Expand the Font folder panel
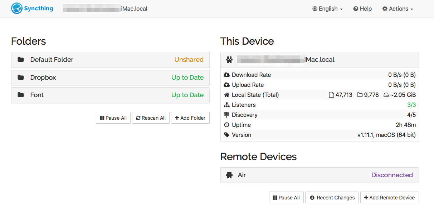434x213 pixels. 110,95
